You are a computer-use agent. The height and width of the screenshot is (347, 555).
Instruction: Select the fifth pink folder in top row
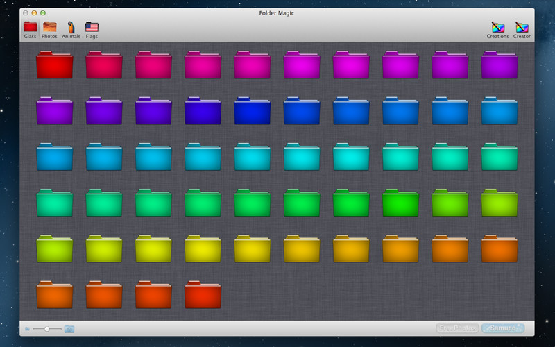253,65
